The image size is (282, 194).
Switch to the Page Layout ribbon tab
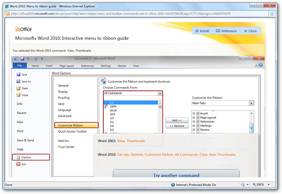pyautogui.click(x=67, y=66)
